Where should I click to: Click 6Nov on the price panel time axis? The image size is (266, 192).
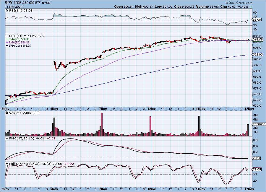click(x=54, y=109)
